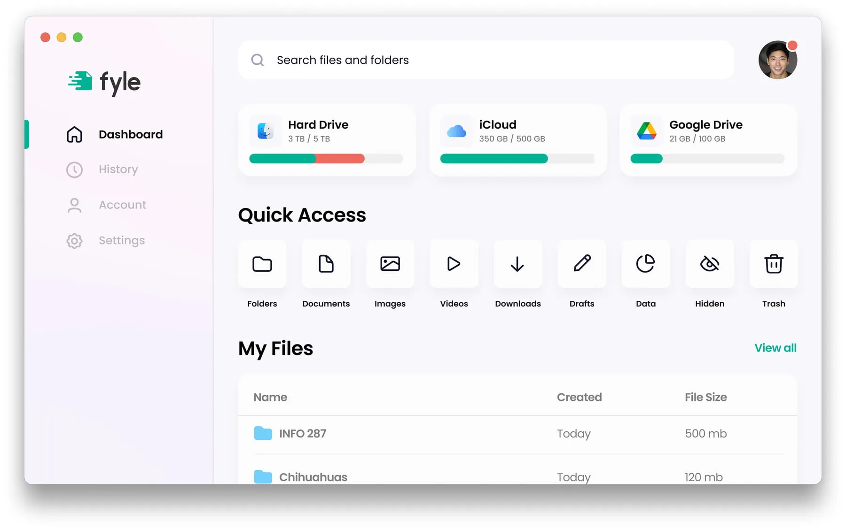Viewport: 846px width, 529px height.
Task: Go to Dashboard in the sidebar
Action: (131, 134)
